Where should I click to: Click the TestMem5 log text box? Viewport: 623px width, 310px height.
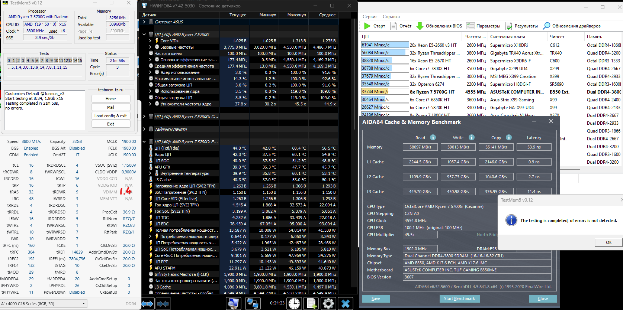45,111
